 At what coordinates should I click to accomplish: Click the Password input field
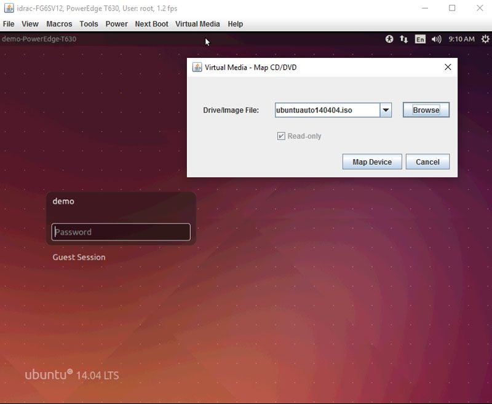click(121, 232)
